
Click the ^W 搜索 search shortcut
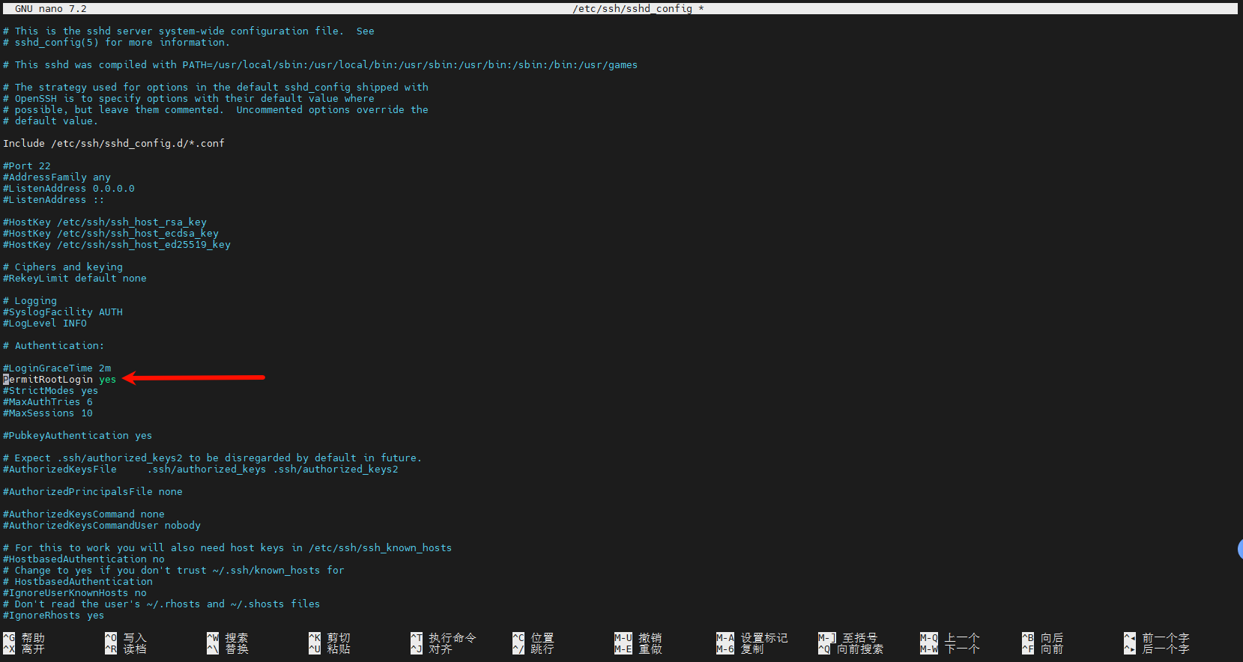pos(228,638)
